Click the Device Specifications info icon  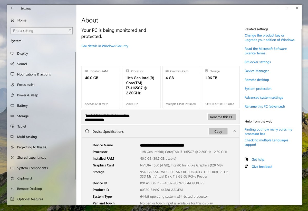pyautogui.click(x=87, y=131)
